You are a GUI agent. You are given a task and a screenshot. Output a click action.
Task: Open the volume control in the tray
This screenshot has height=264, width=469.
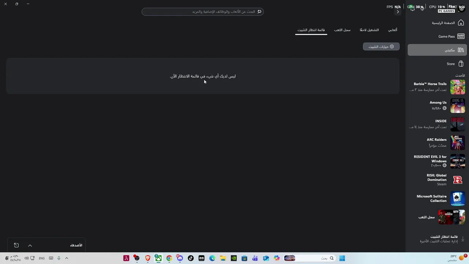point(26,258)
